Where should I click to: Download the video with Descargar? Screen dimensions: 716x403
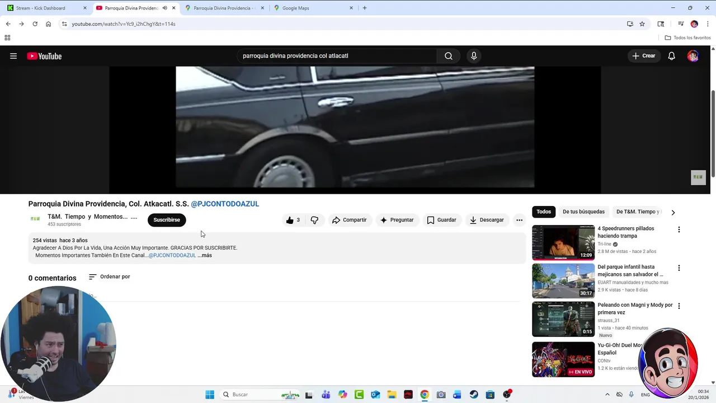click(487, 220)
